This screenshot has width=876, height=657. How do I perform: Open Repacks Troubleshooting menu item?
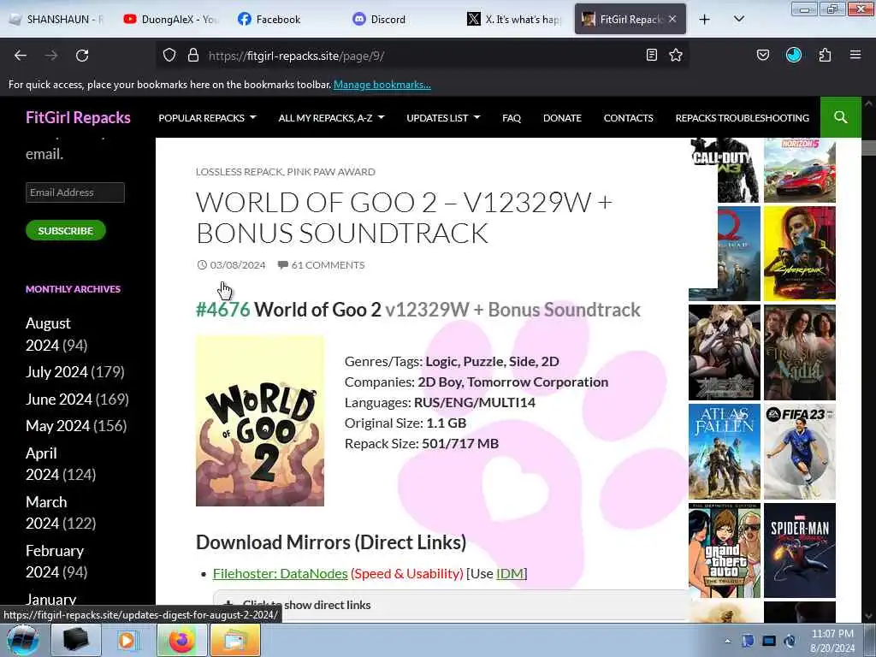tap(742, 118)
